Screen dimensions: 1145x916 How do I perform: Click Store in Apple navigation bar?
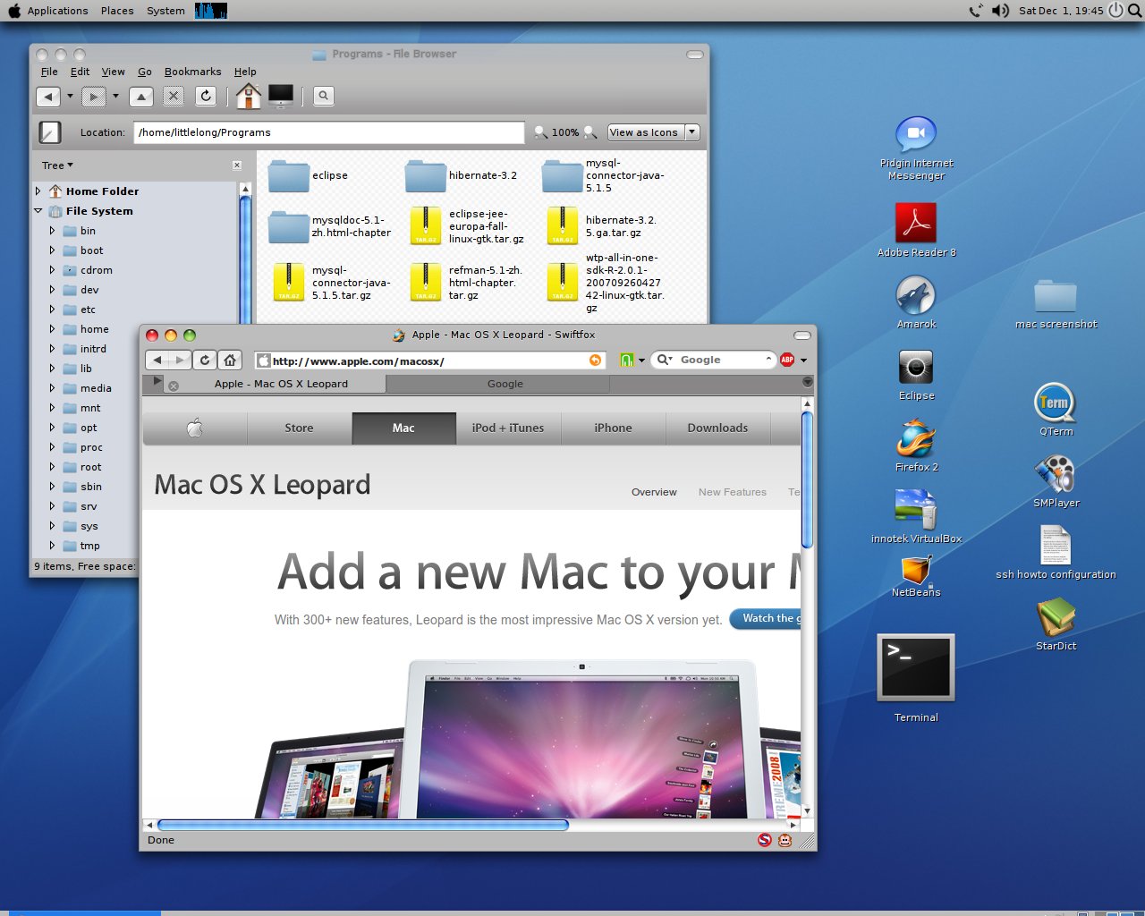coord(299,428)
